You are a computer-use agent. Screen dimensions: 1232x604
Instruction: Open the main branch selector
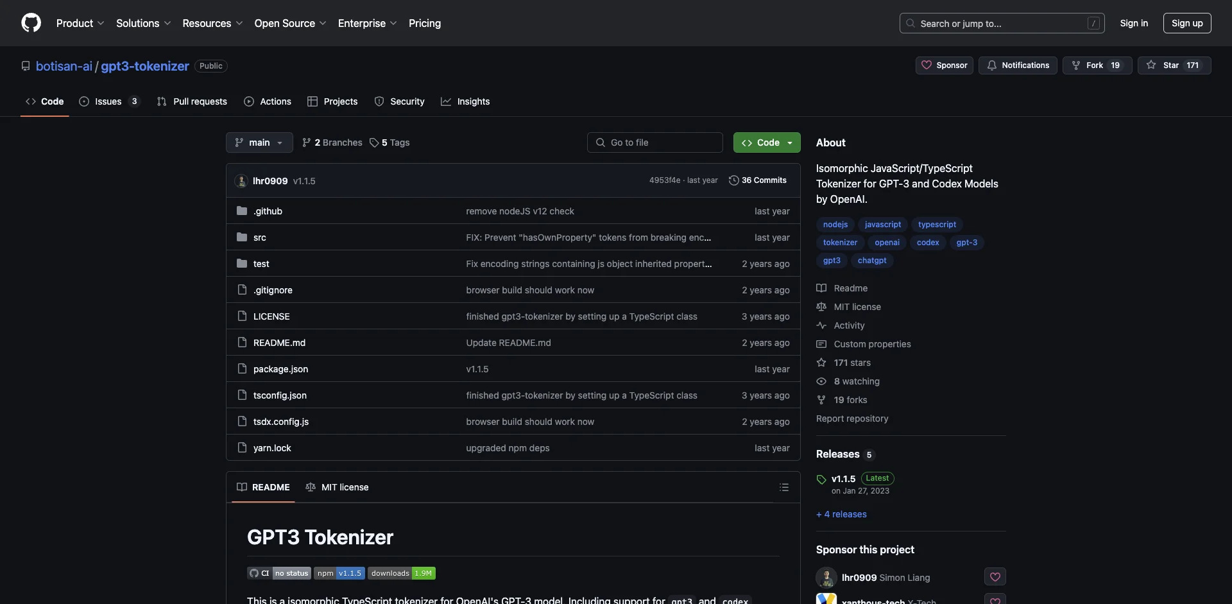[259, 142]
